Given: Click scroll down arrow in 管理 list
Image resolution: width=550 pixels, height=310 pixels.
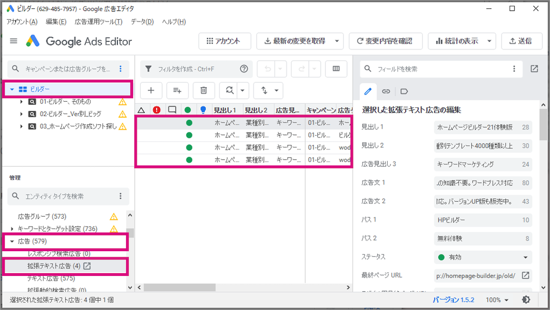Looking at the screenshot, I should tap(130, 287).
